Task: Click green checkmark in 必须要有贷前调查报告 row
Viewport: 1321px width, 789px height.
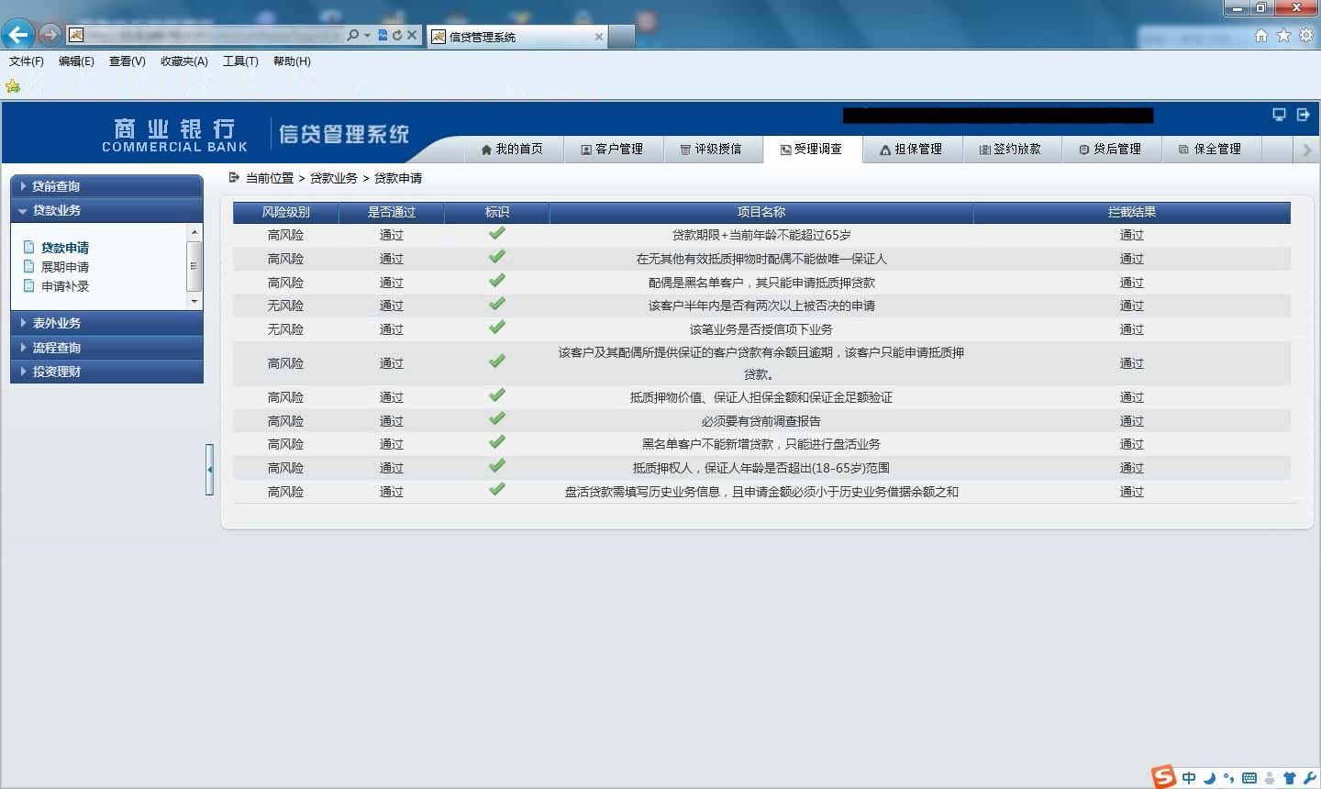Action: click(x=497, y=419)
